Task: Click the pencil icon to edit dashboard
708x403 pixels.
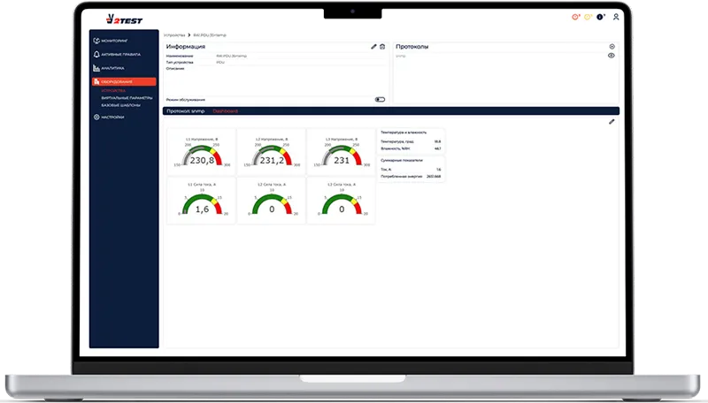Action: pos(612,121)
